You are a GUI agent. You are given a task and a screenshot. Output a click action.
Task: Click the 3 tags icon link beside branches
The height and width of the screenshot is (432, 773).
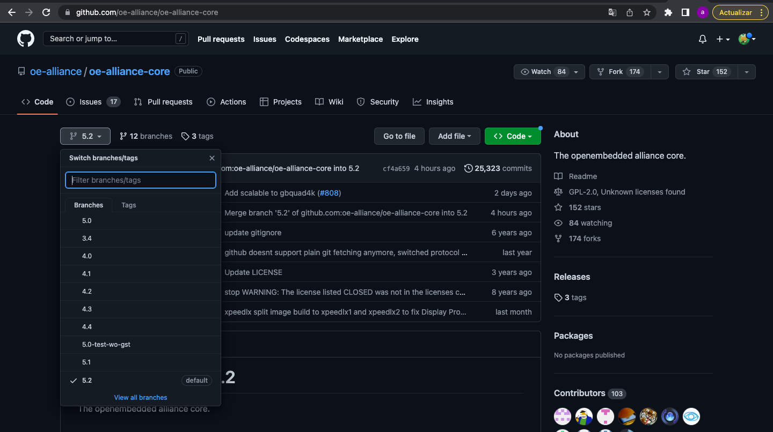(x=197, y=136)
